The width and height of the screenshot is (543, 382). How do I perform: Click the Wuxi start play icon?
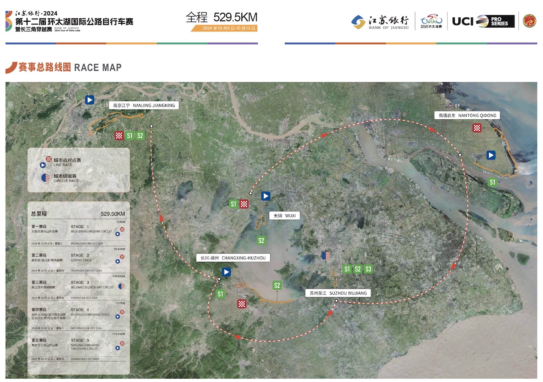click(x=266, y=196)
